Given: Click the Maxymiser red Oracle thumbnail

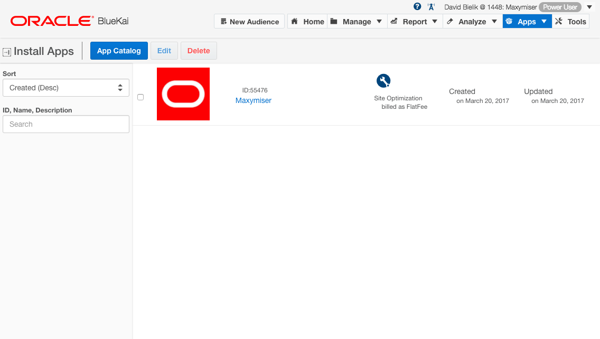Looking at the screenshot, I should [x=183, y=94].
